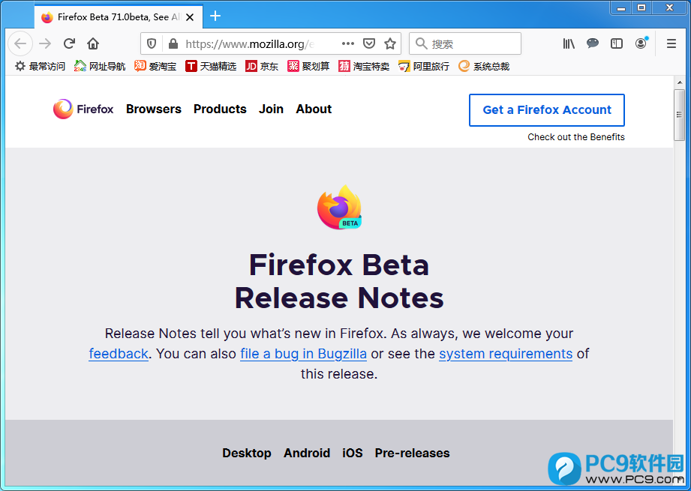The width and height of the screenshot is (691, 491).
Task: Open tracking protection shield icon
Action: [x=152, y=43]
